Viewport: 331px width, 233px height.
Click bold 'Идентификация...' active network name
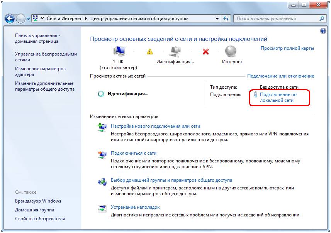click(x=128, y=94)
